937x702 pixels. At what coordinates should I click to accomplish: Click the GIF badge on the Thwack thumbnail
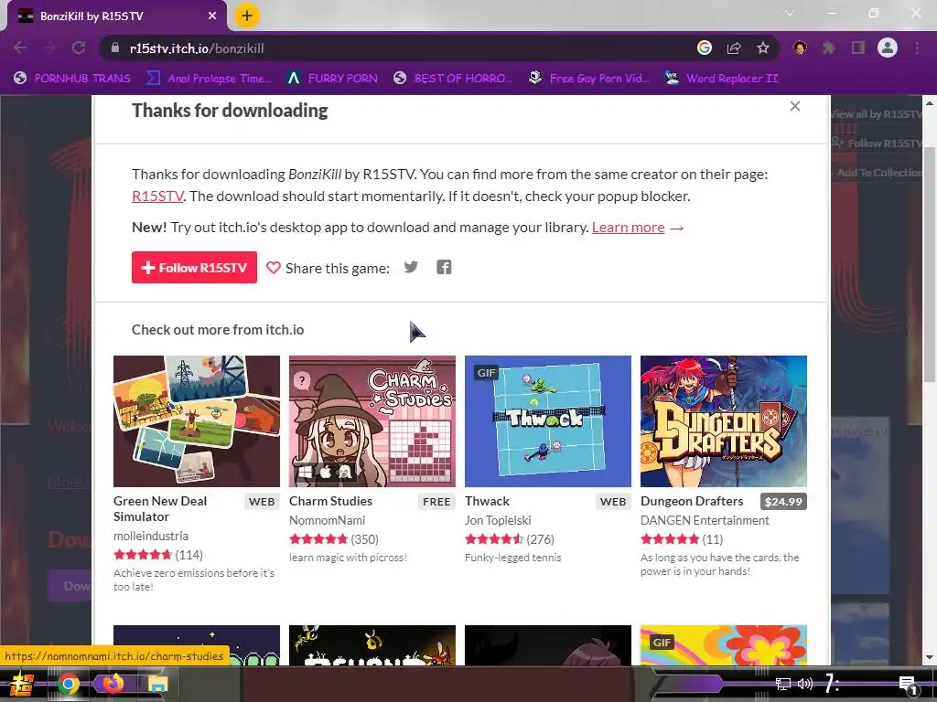[x=486, y=373]
